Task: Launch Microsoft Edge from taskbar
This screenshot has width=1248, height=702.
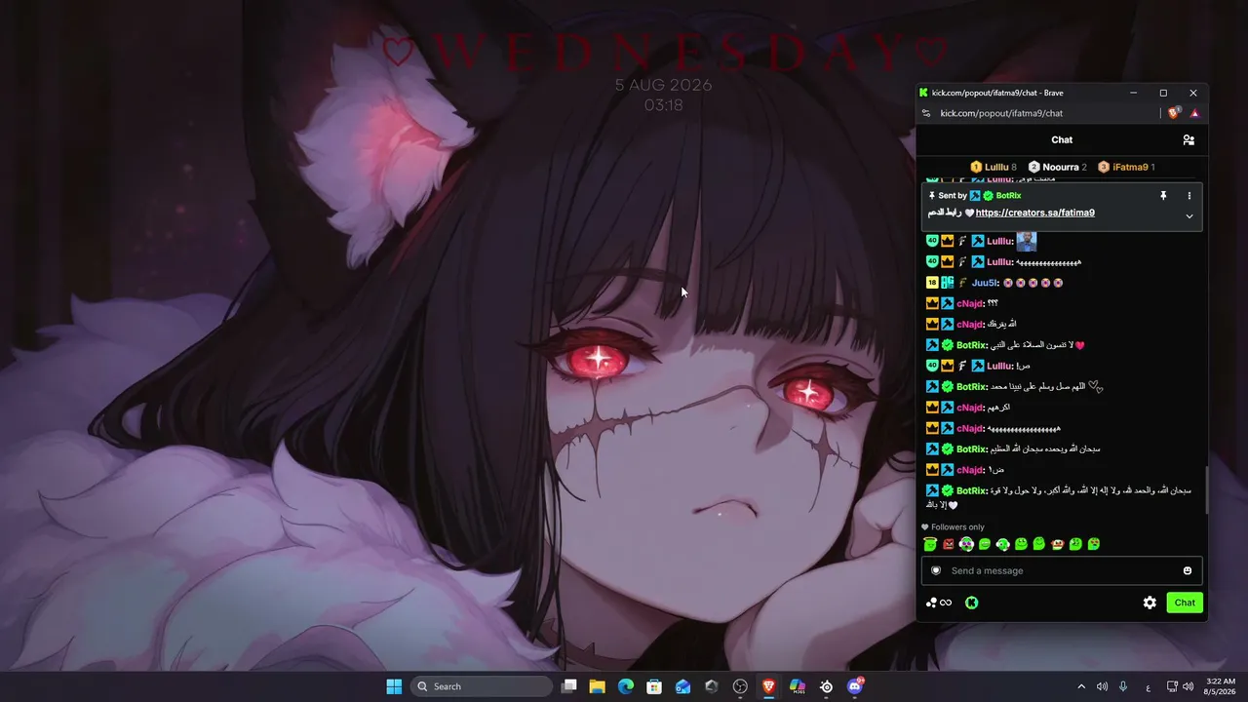Action: pos(626,686)
